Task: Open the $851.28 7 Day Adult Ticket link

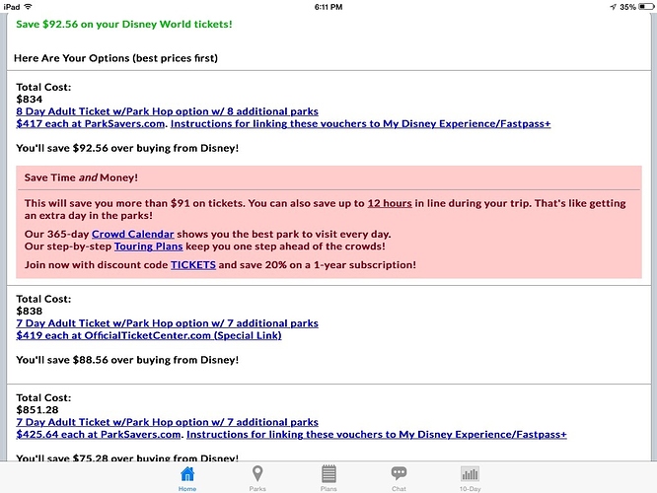Action: [x=167, y=422]
